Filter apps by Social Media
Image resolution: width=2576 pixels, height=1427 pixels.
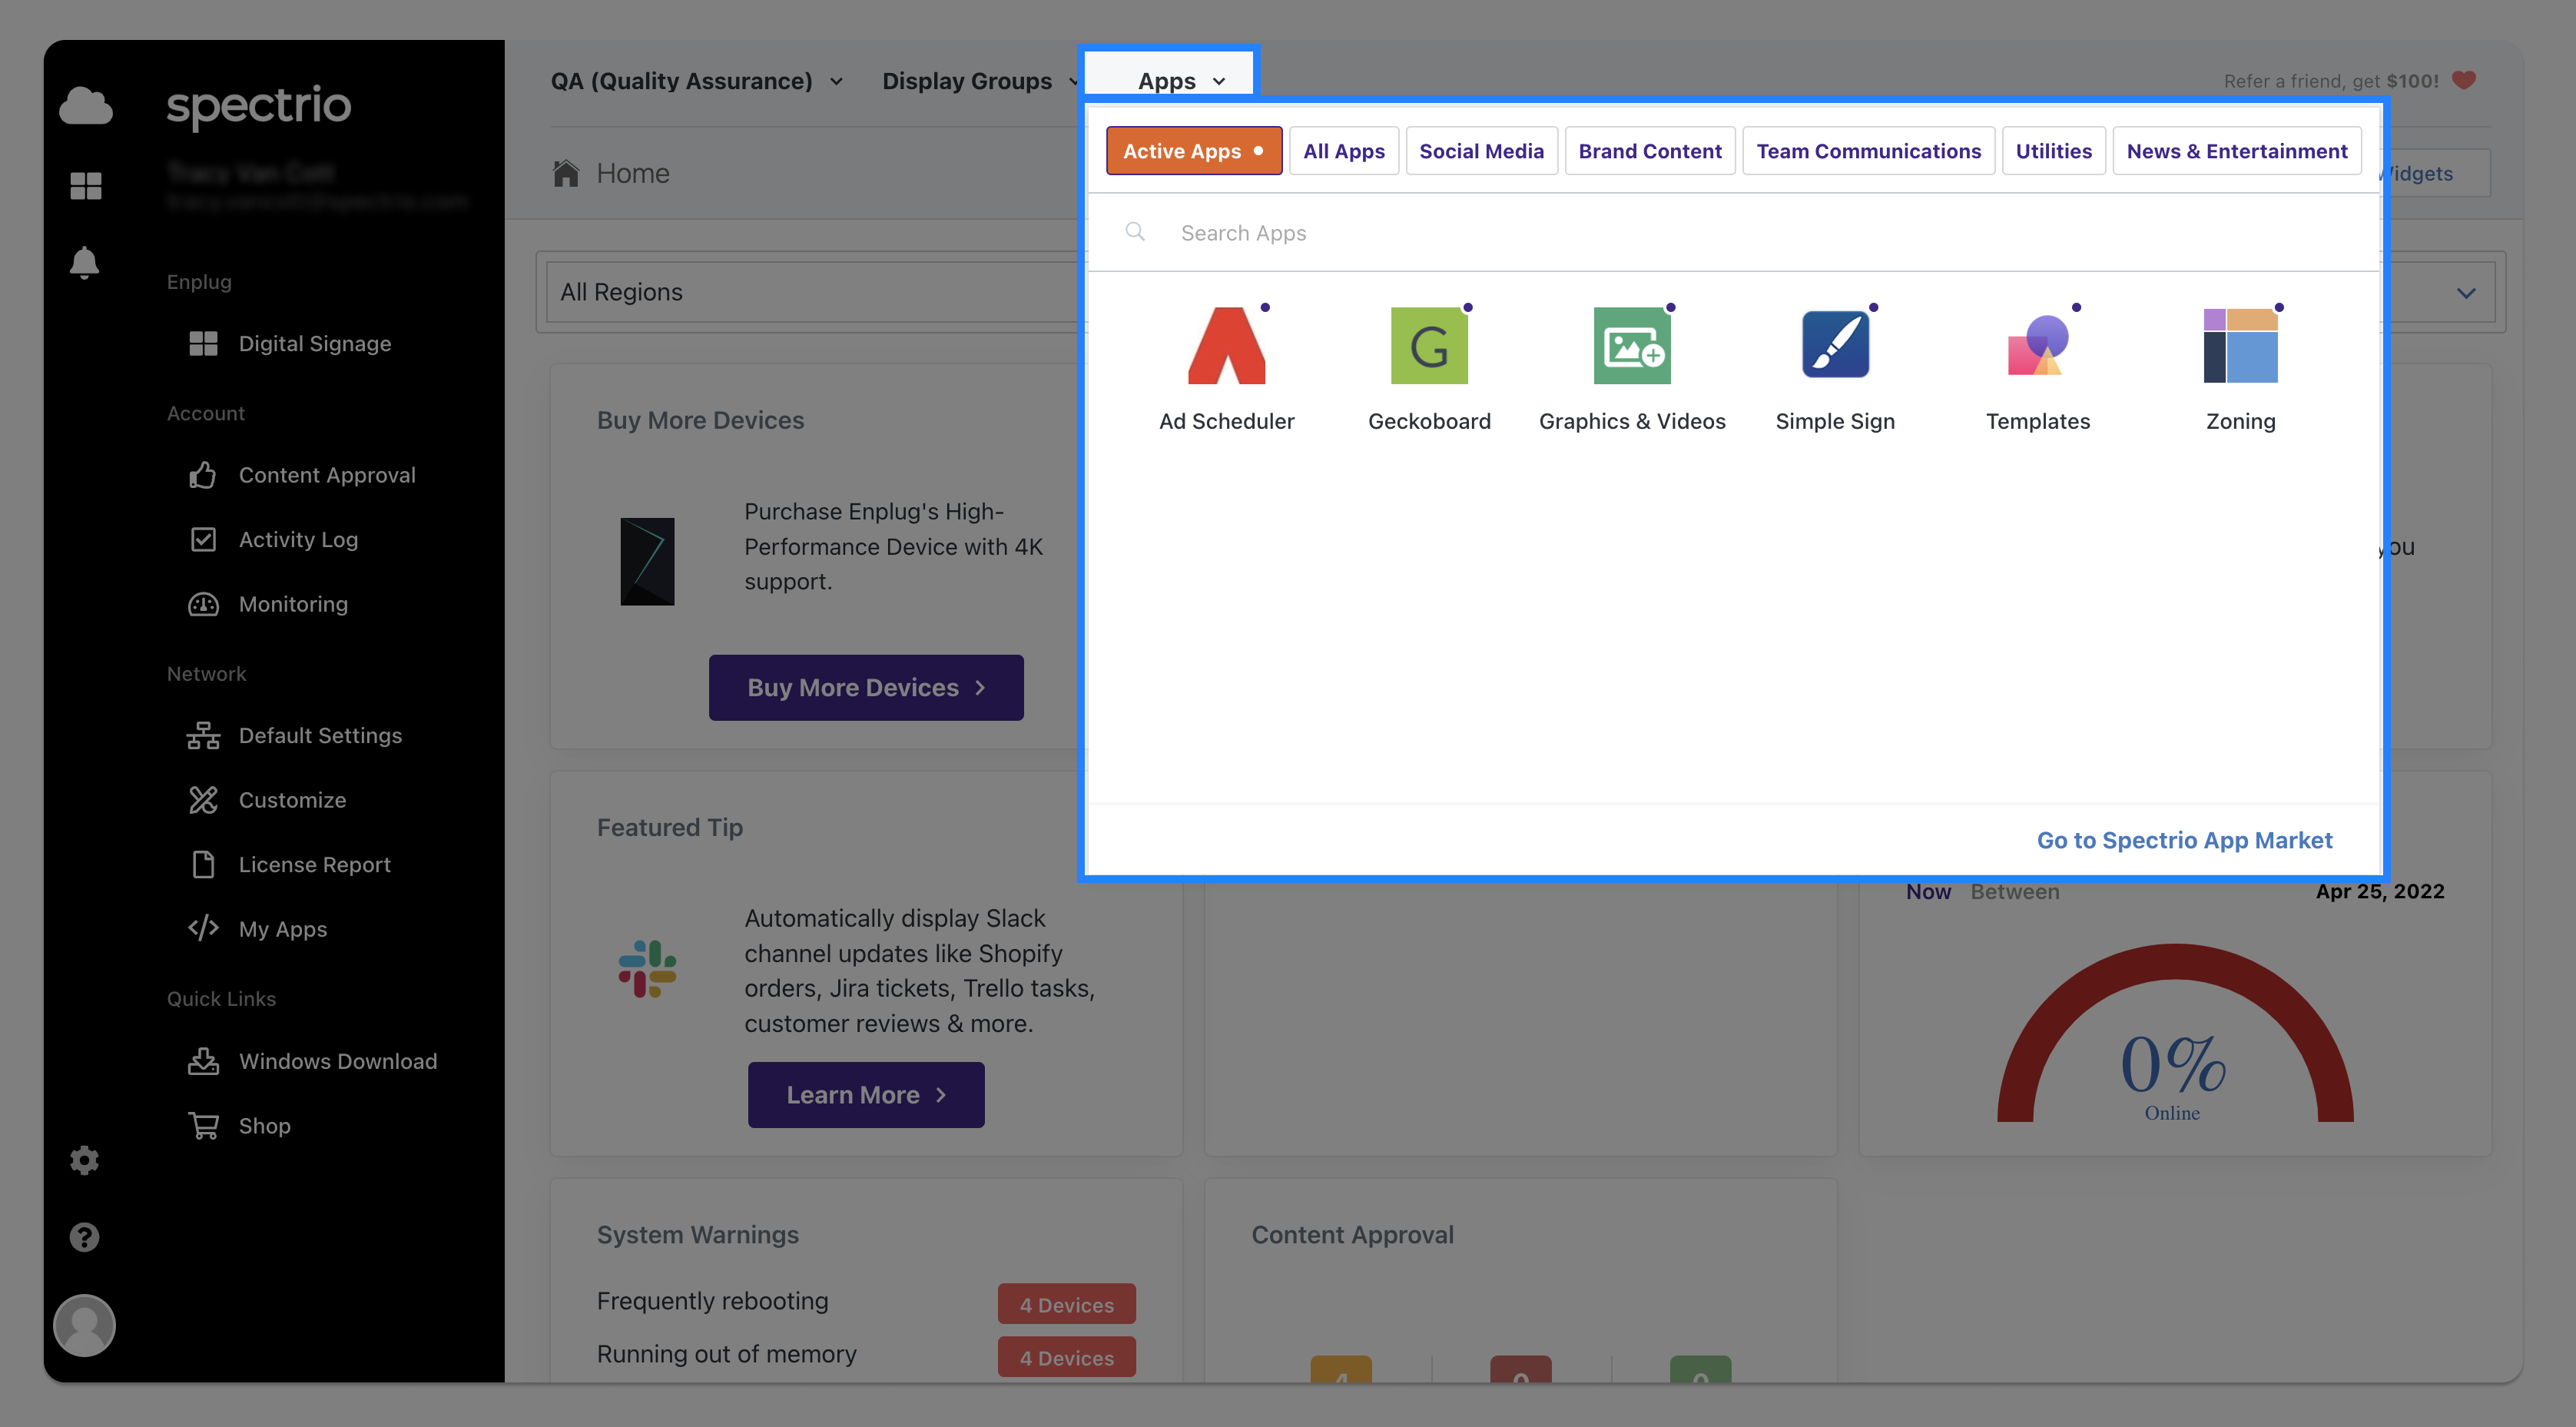[1480, 151]
